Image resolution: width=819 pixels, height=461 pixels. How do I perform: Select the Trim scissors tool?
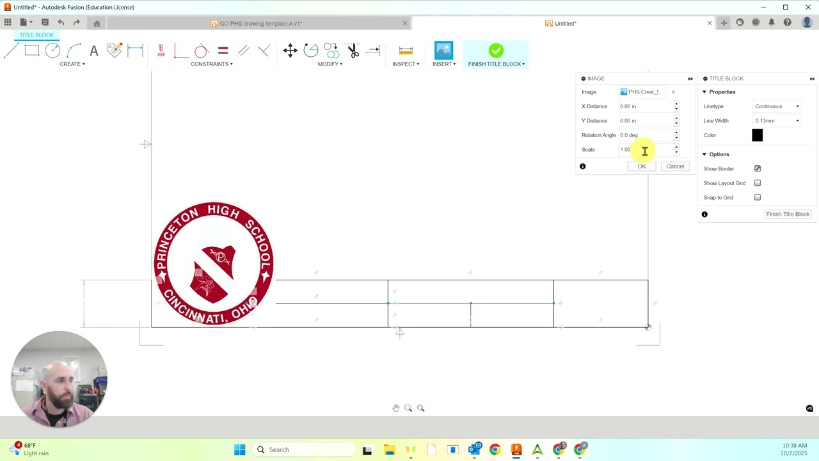click(x=353, y=51)
